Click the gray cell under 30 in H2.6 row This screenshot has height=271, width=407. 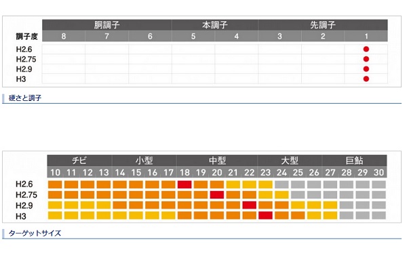click(x=379, y=184)
